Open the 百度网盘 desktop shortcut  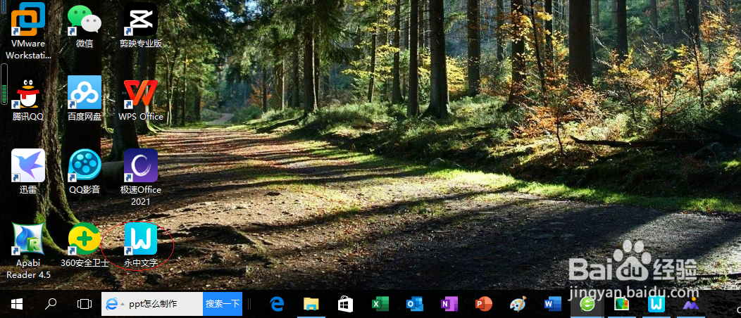(84, 98)
